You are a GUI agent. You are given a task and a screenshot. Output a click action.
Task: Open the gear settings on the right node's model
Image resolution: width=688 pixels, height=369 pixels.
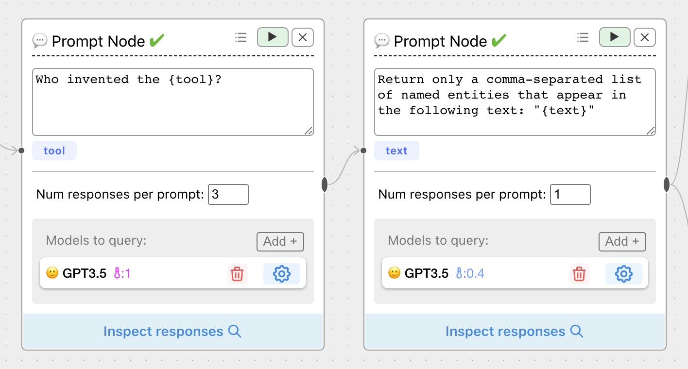624,274
